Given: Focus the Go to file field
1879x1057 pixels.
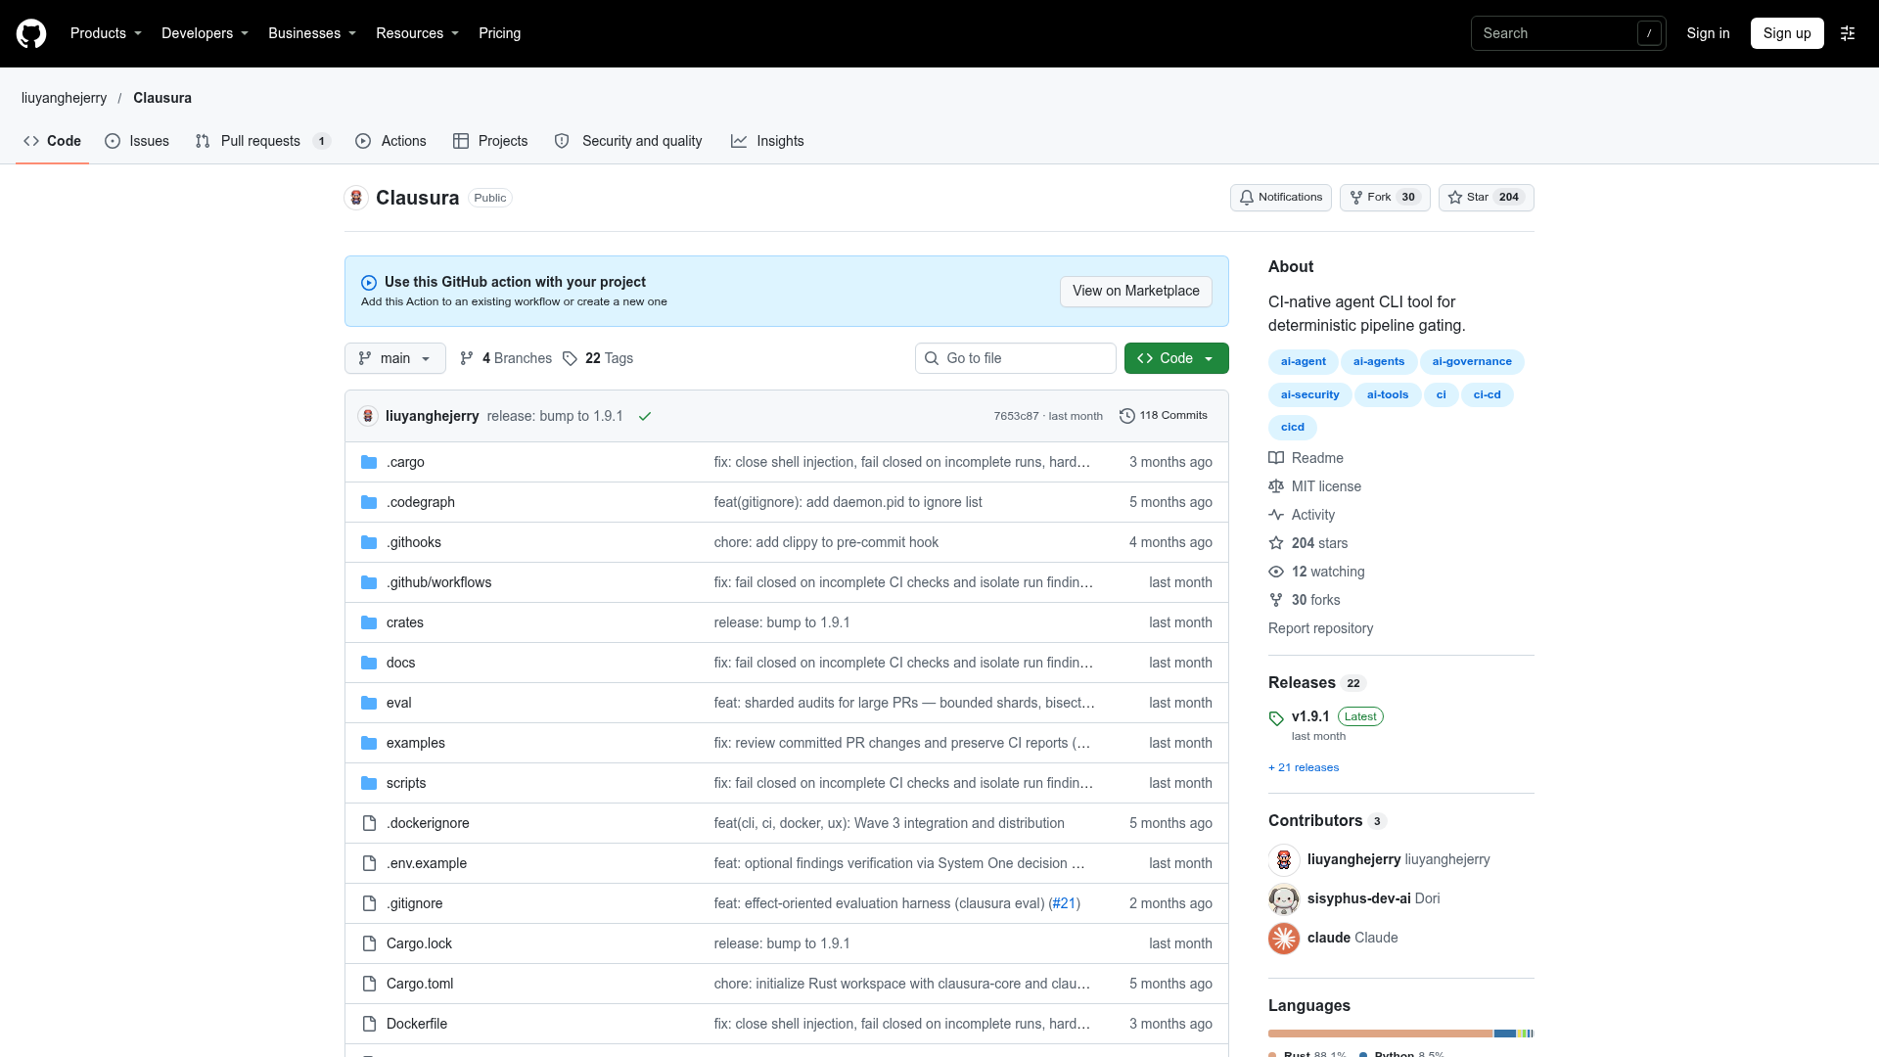Looking at the screenshot, I should (1016, 358).
